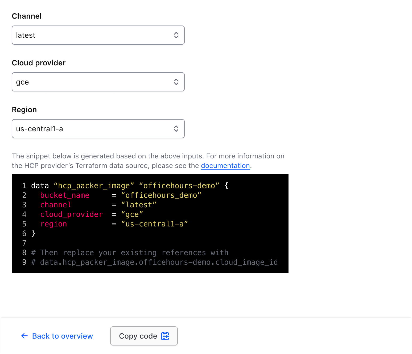Image resolution: width=412 pixels, height=354 pixels.
Task: Click the chevron on the Cloud provider selector
Action: point(176,82)
